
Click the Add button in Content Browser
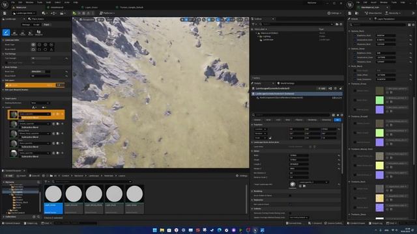(x=8, y=175)
